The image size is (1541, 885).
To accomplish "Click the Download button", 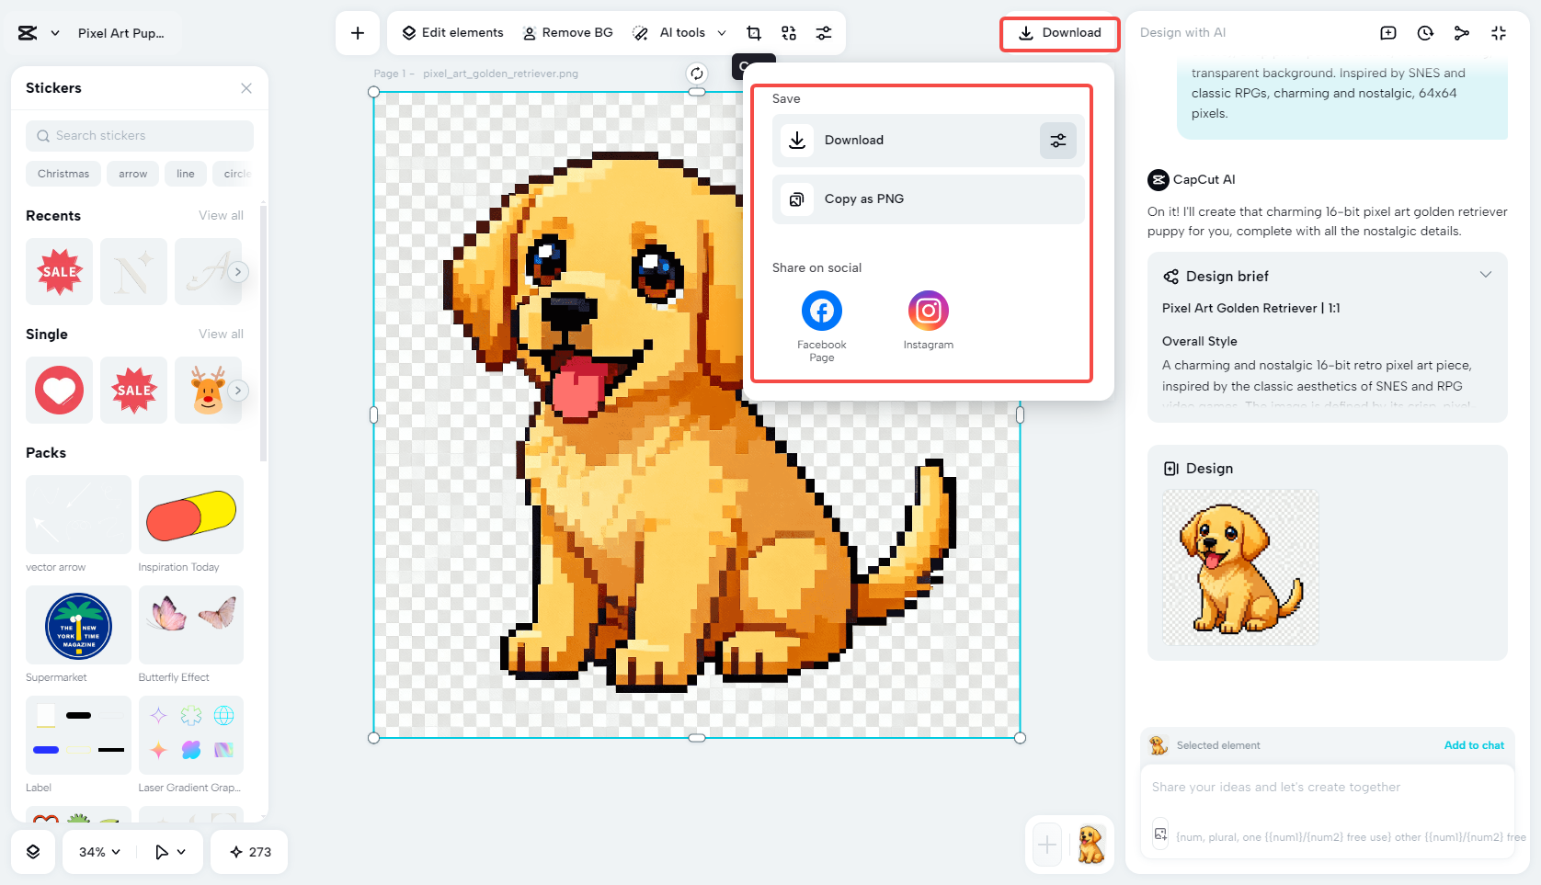I will click(1059, 32).
